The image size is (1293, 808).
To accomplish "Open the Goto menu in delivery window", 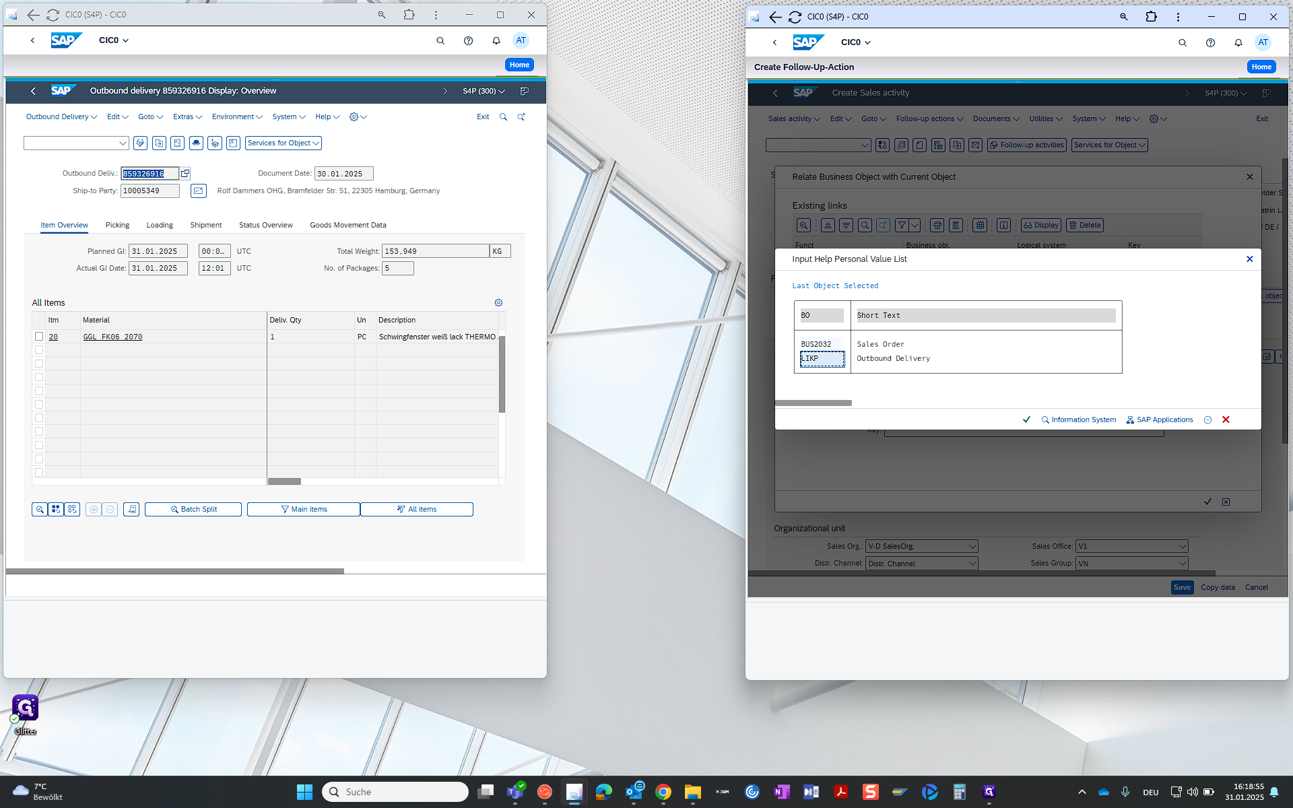I will tap(151, 117).
